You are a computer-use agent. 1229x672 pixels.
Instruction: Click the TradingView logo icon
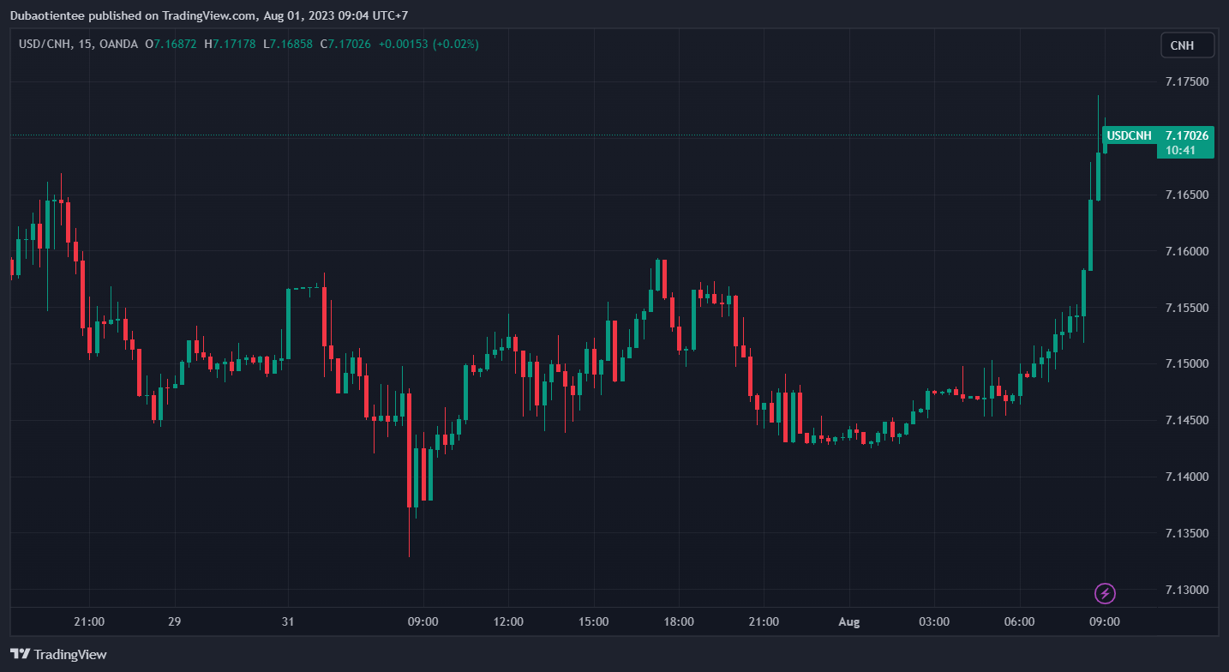(21, 654)
